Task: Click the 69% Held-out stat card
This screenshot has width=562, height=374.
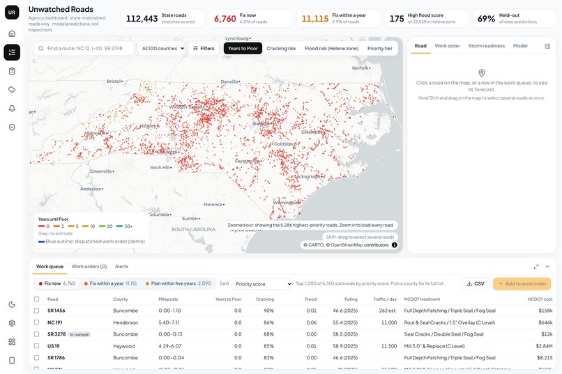Action: [x=515, y=18]
